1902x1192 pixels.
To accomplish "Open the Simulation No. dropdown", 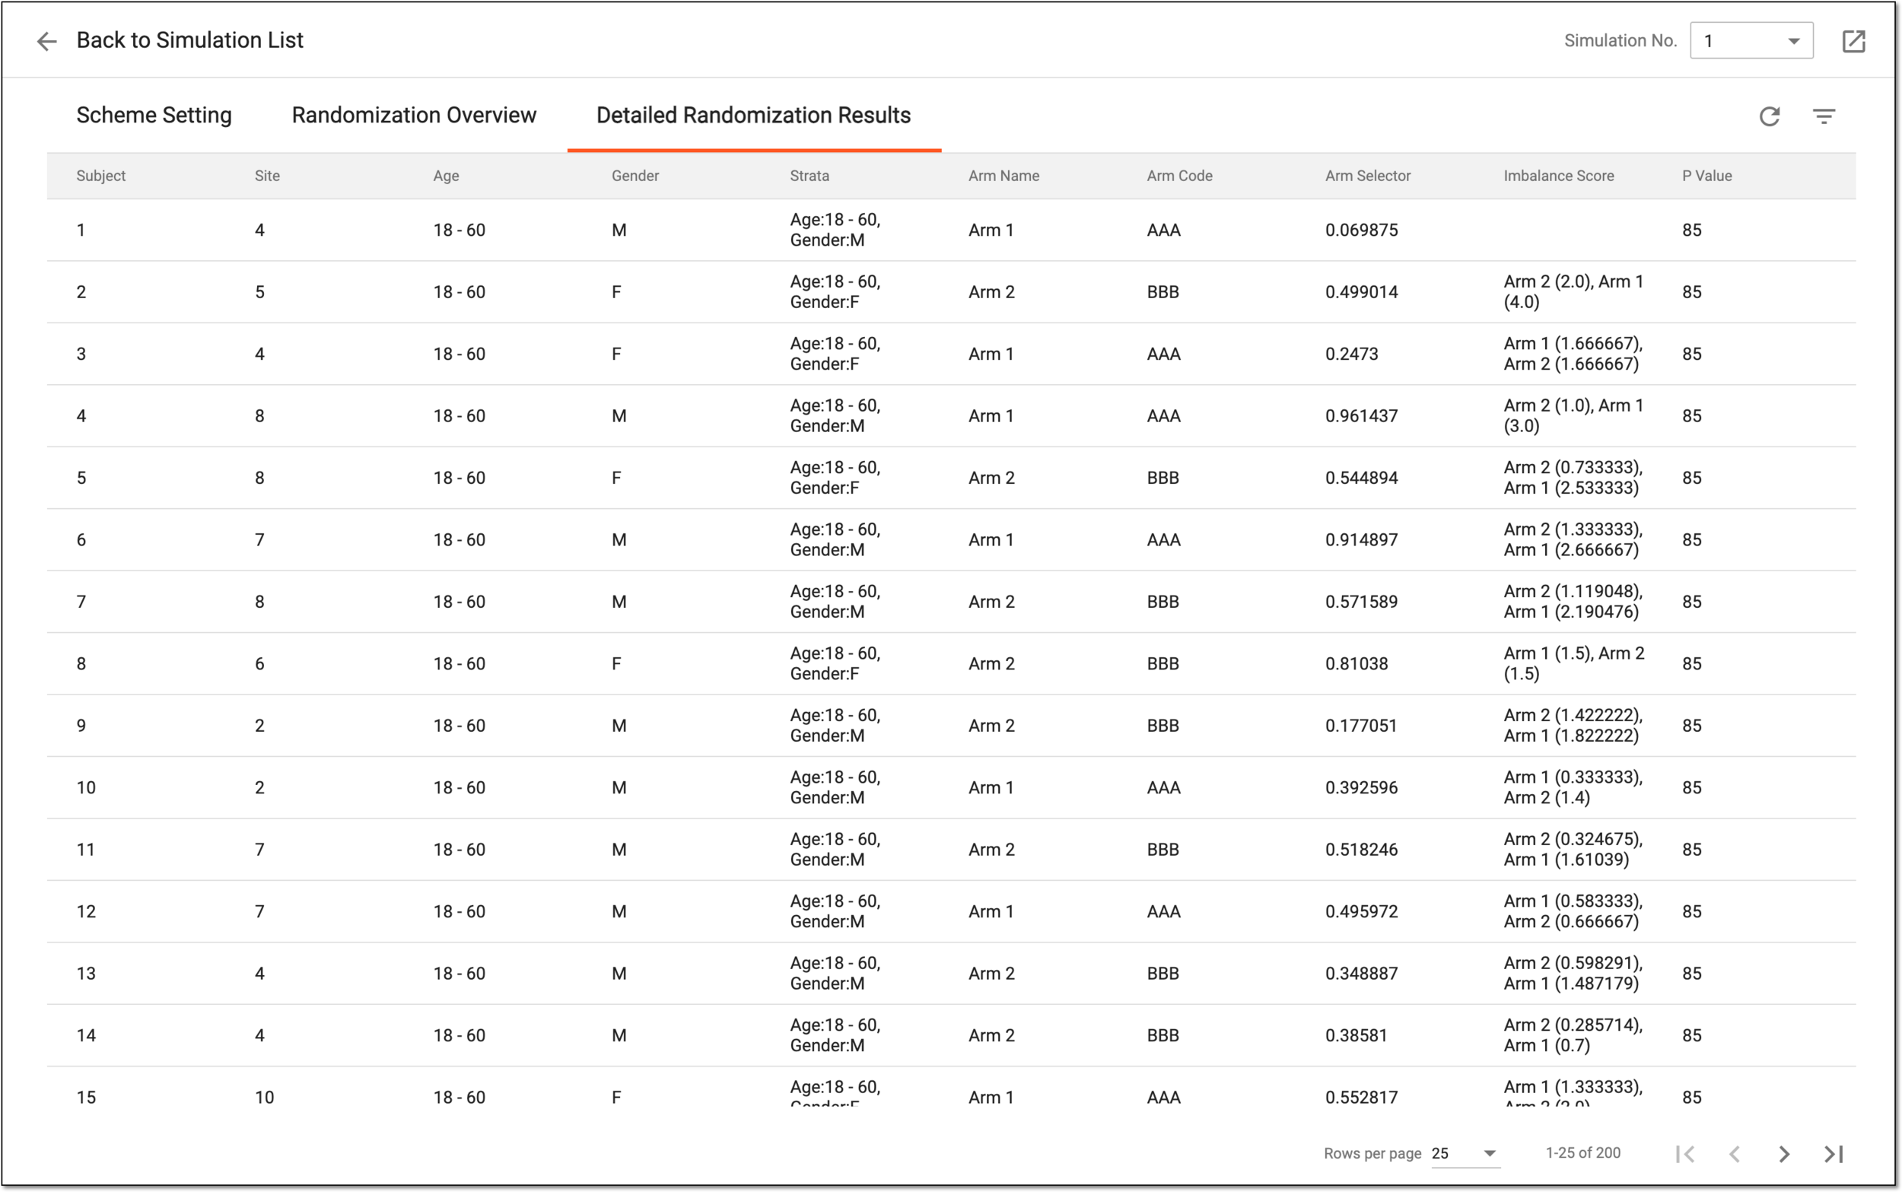I will pyautogui.click(x=1751, y=41).
